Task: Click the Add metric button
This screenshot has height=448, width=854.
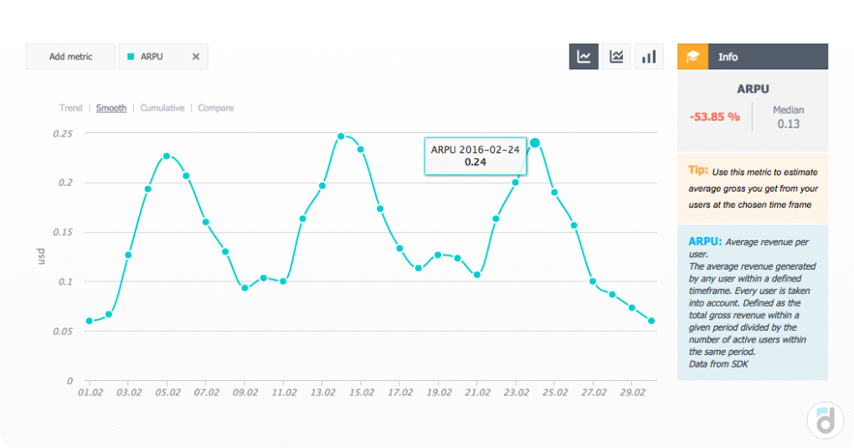Action: [x=70, y=57]
